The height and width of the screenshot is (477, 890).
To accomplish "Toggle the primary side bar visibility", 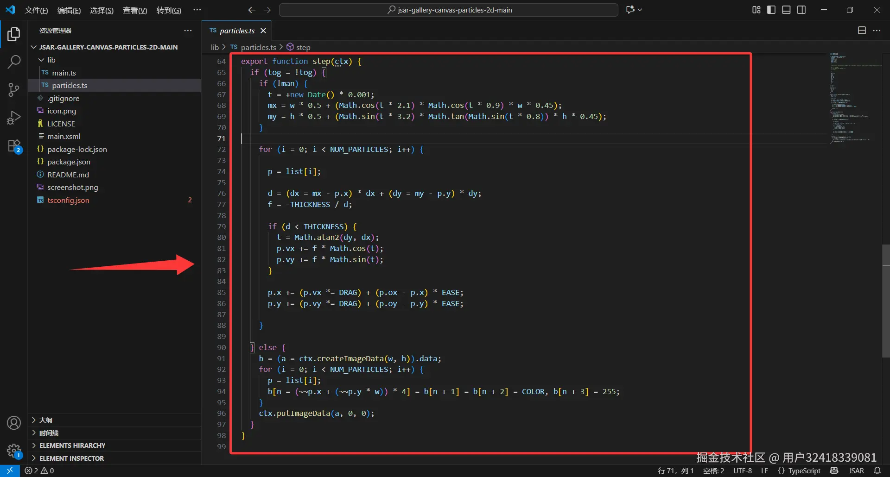I will [771, 10].
